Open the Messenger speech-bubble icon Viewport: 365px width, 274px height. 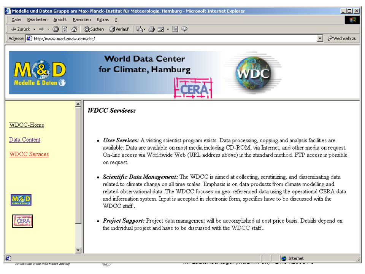[184, 29]
